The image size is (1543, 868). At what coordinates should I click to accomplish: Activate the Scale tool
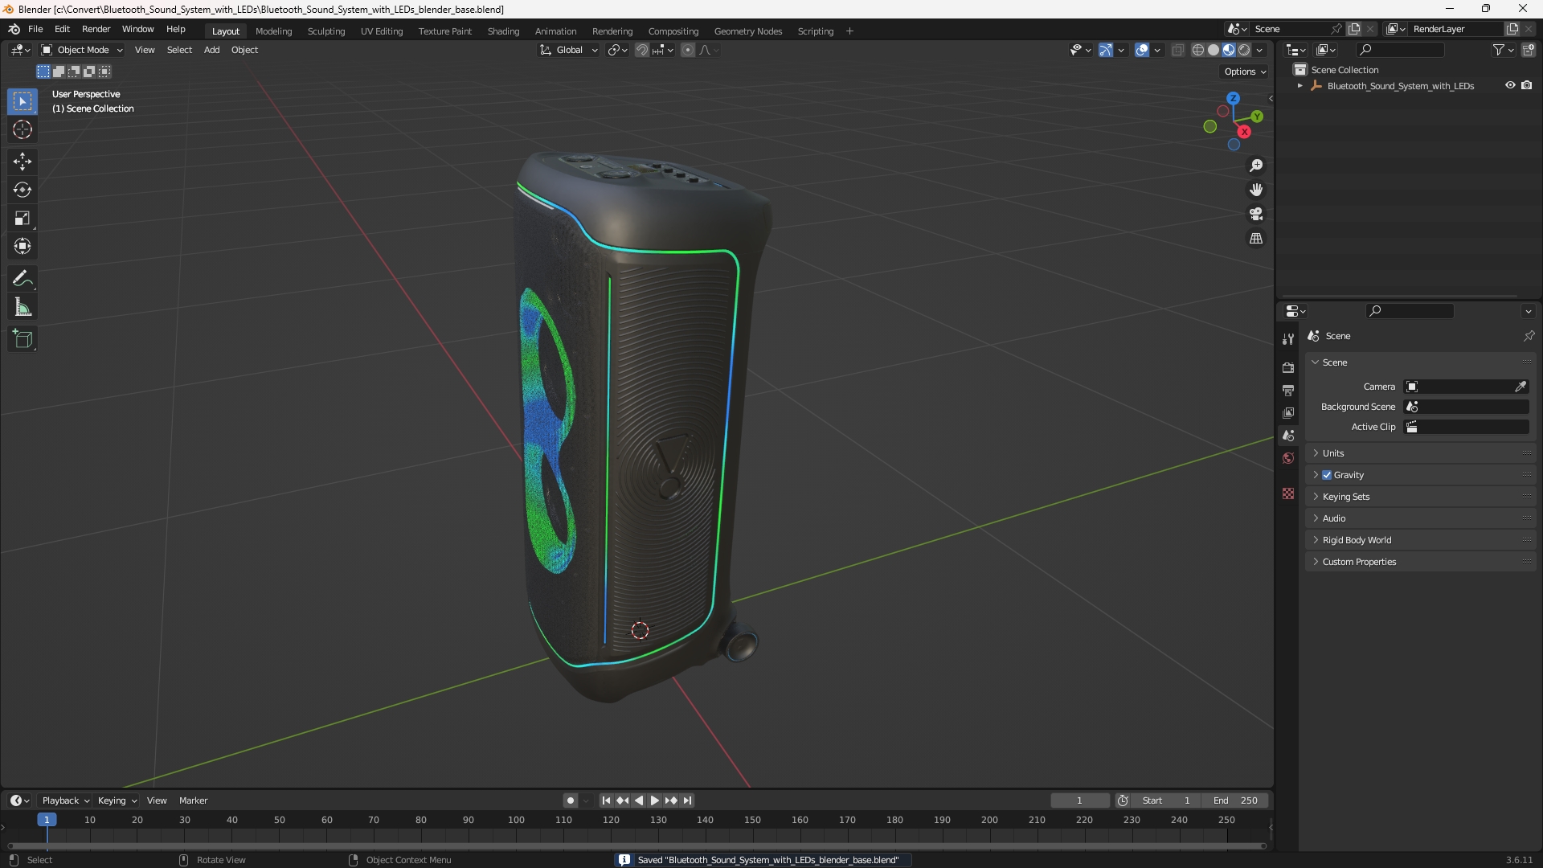23,218
